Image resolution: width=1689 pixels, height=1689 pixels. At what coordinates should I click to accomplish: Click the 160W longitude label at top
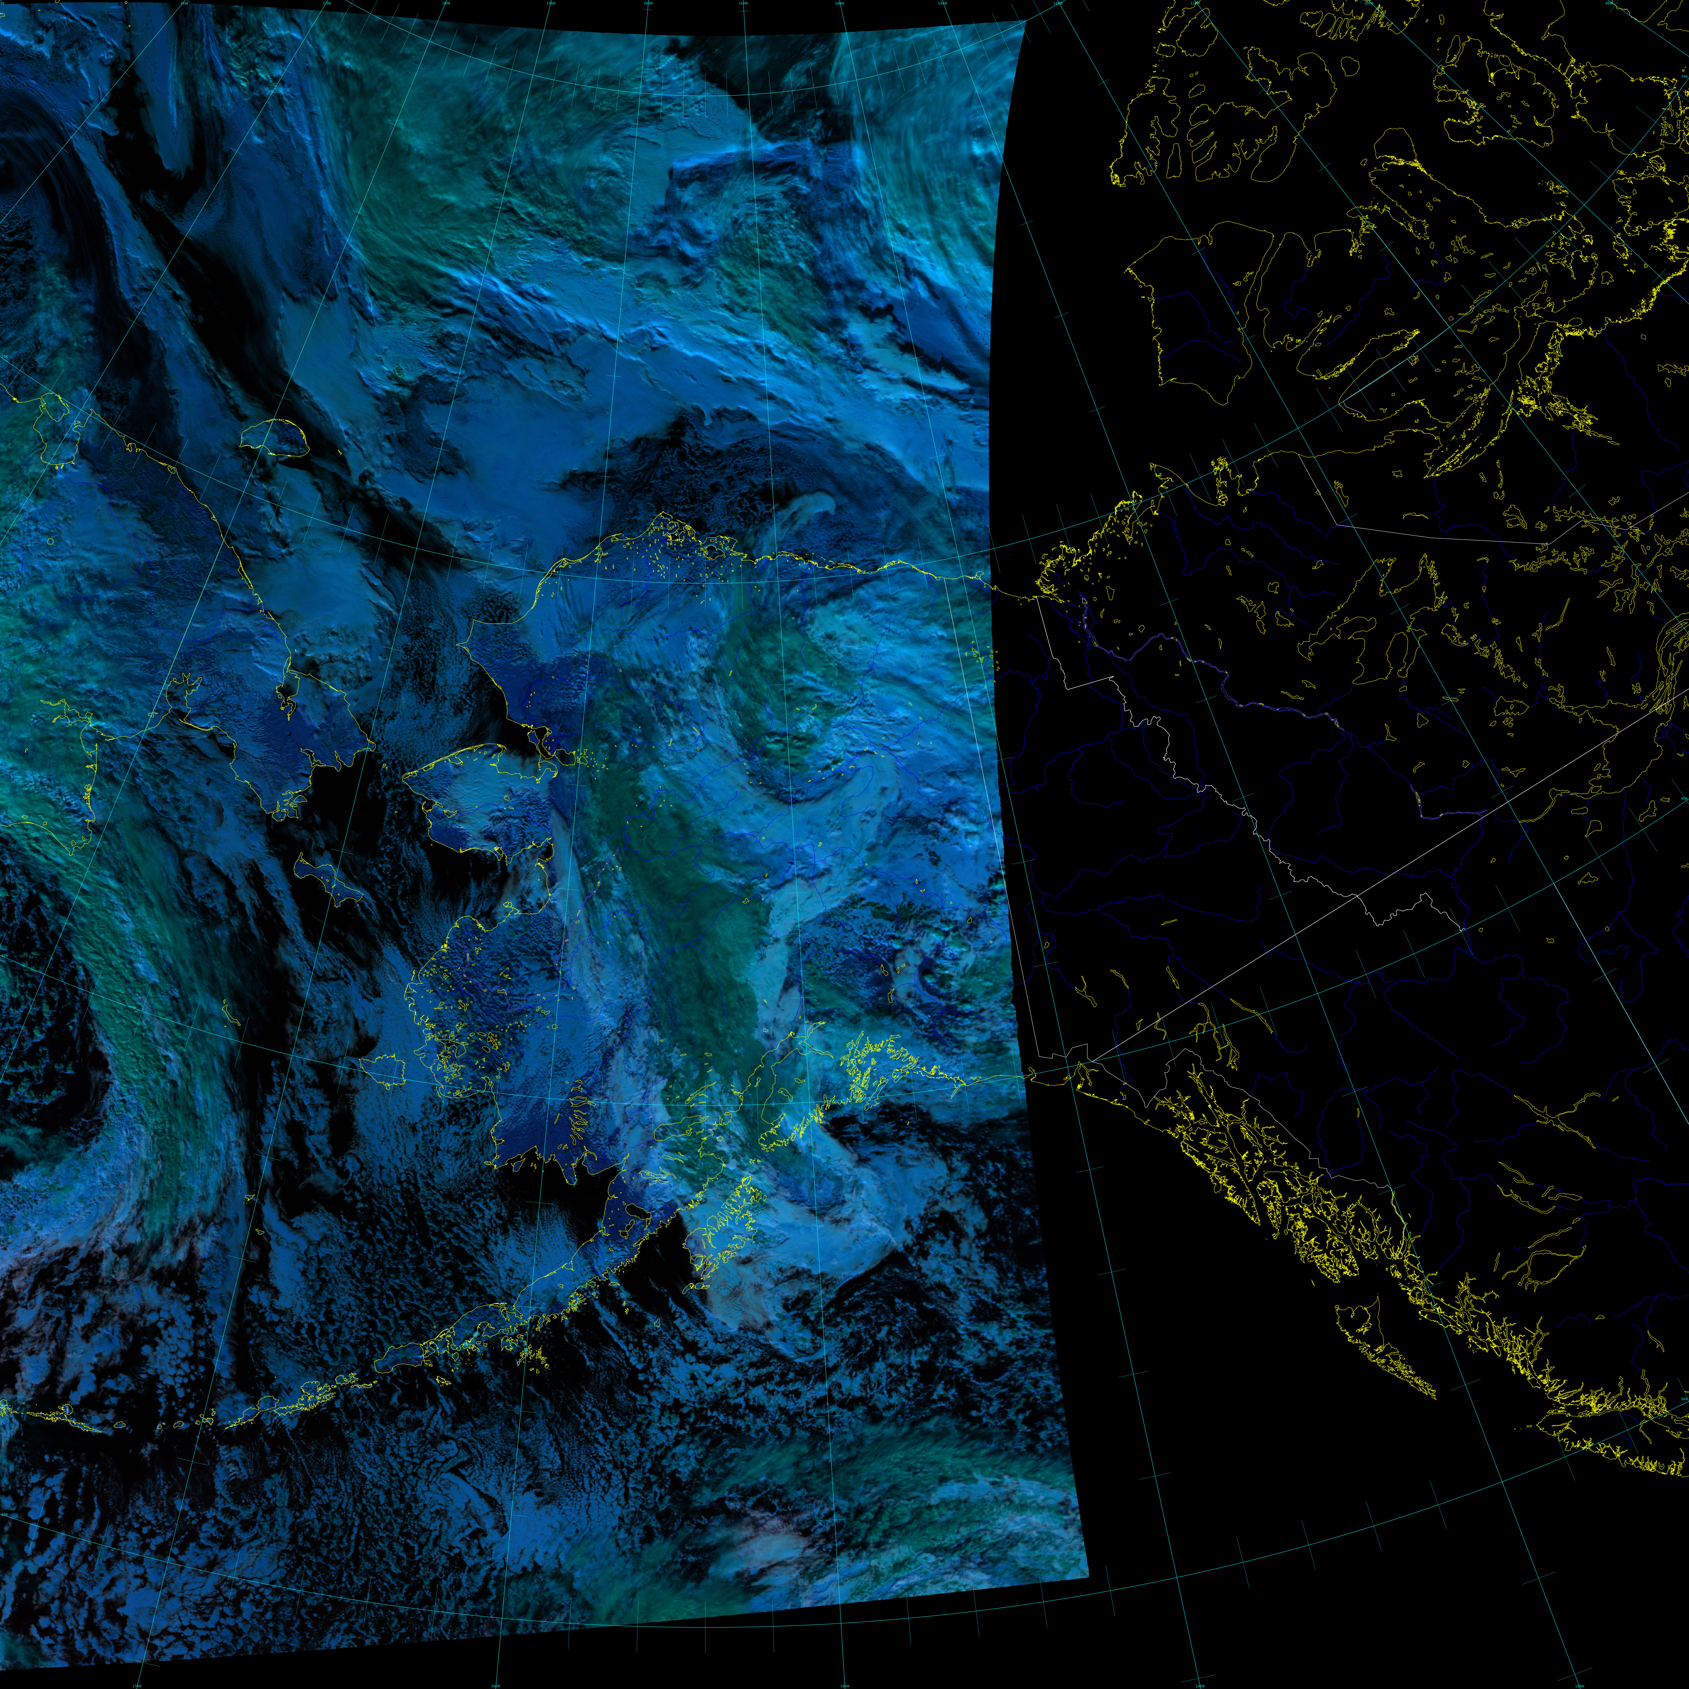[x=649, y=3]
